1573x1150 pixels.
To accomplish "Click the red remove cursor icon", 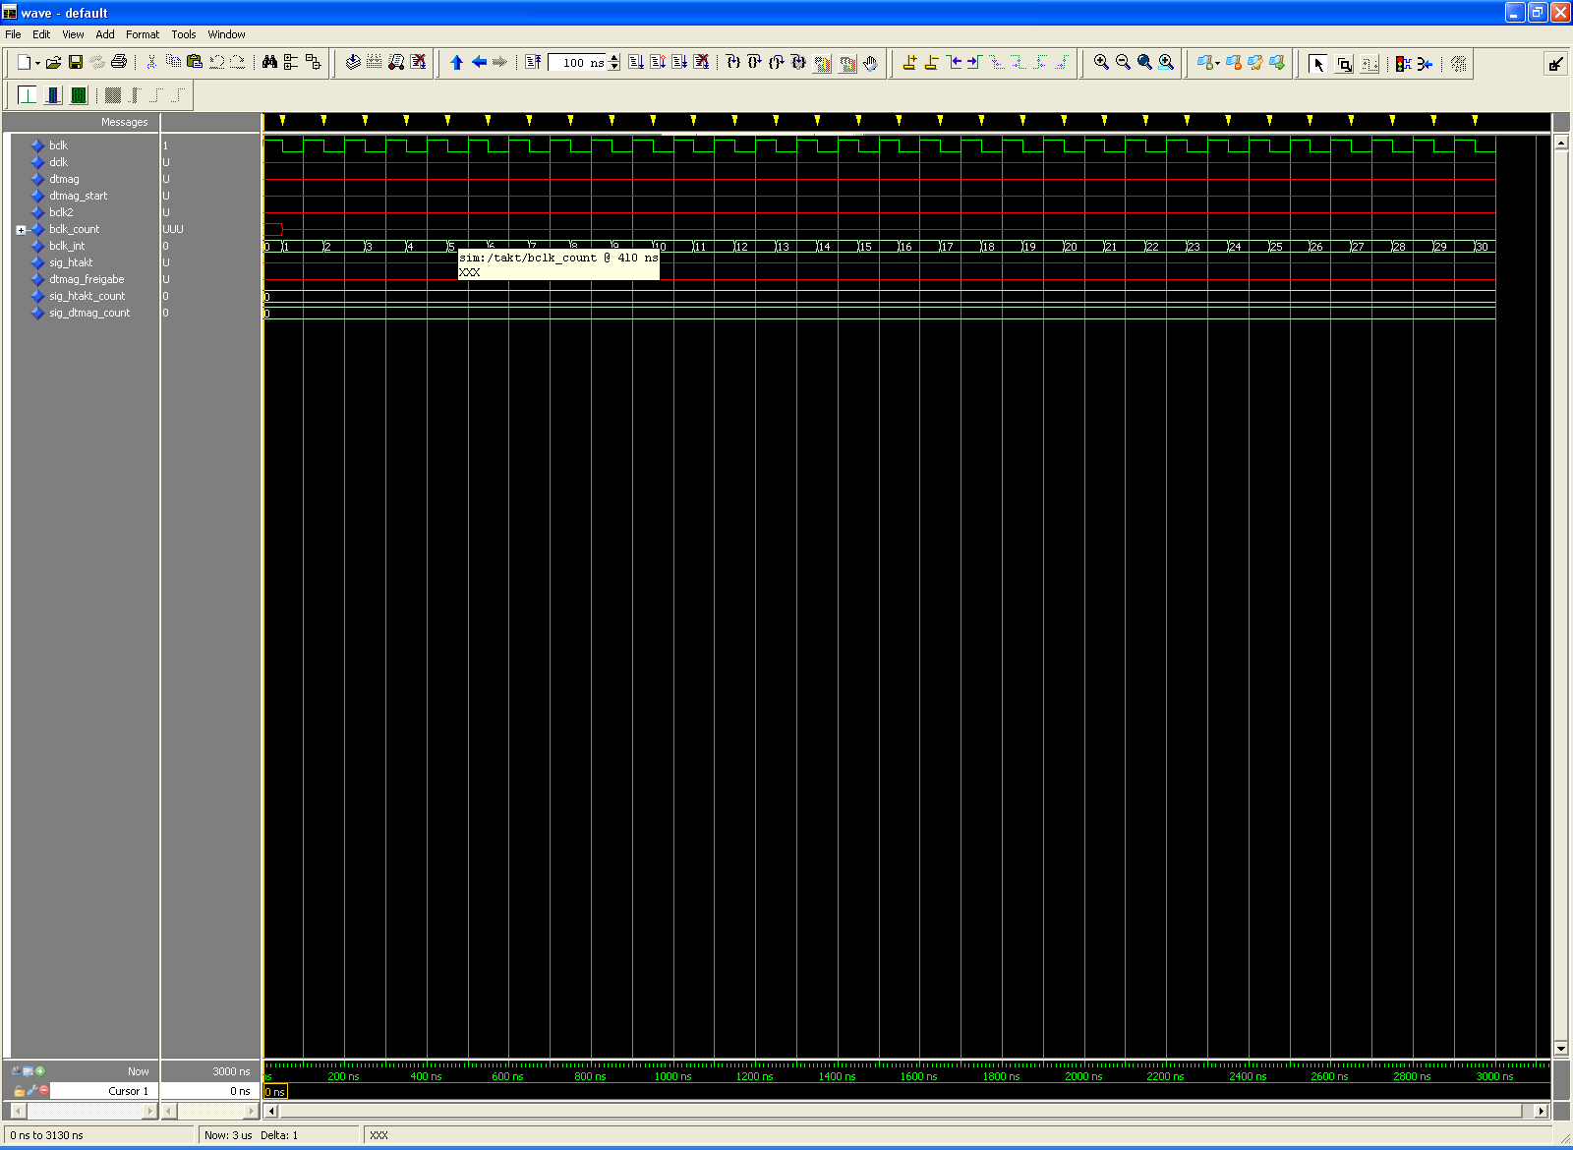I will click(44, 1090).
